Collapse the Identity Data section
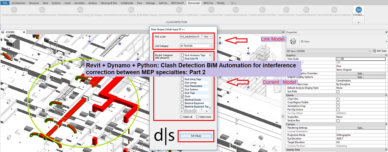Image resolution: width=388 pixels, height=152 pixels. (x=385, y=150)
